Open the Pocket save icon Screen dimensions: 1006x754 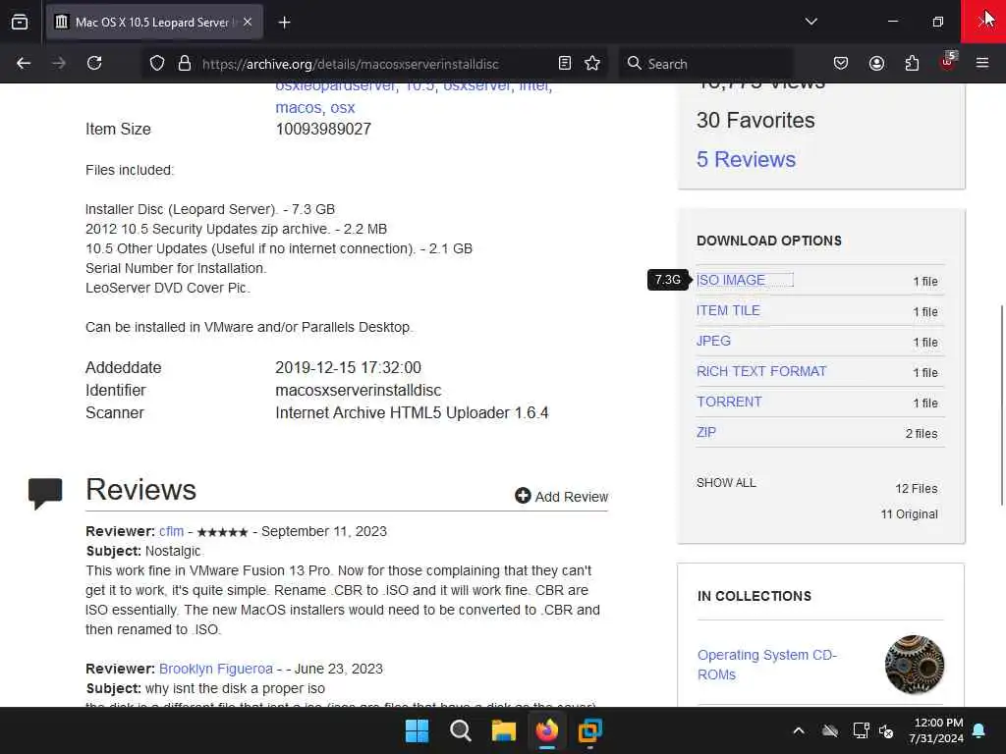coord(841,63)
